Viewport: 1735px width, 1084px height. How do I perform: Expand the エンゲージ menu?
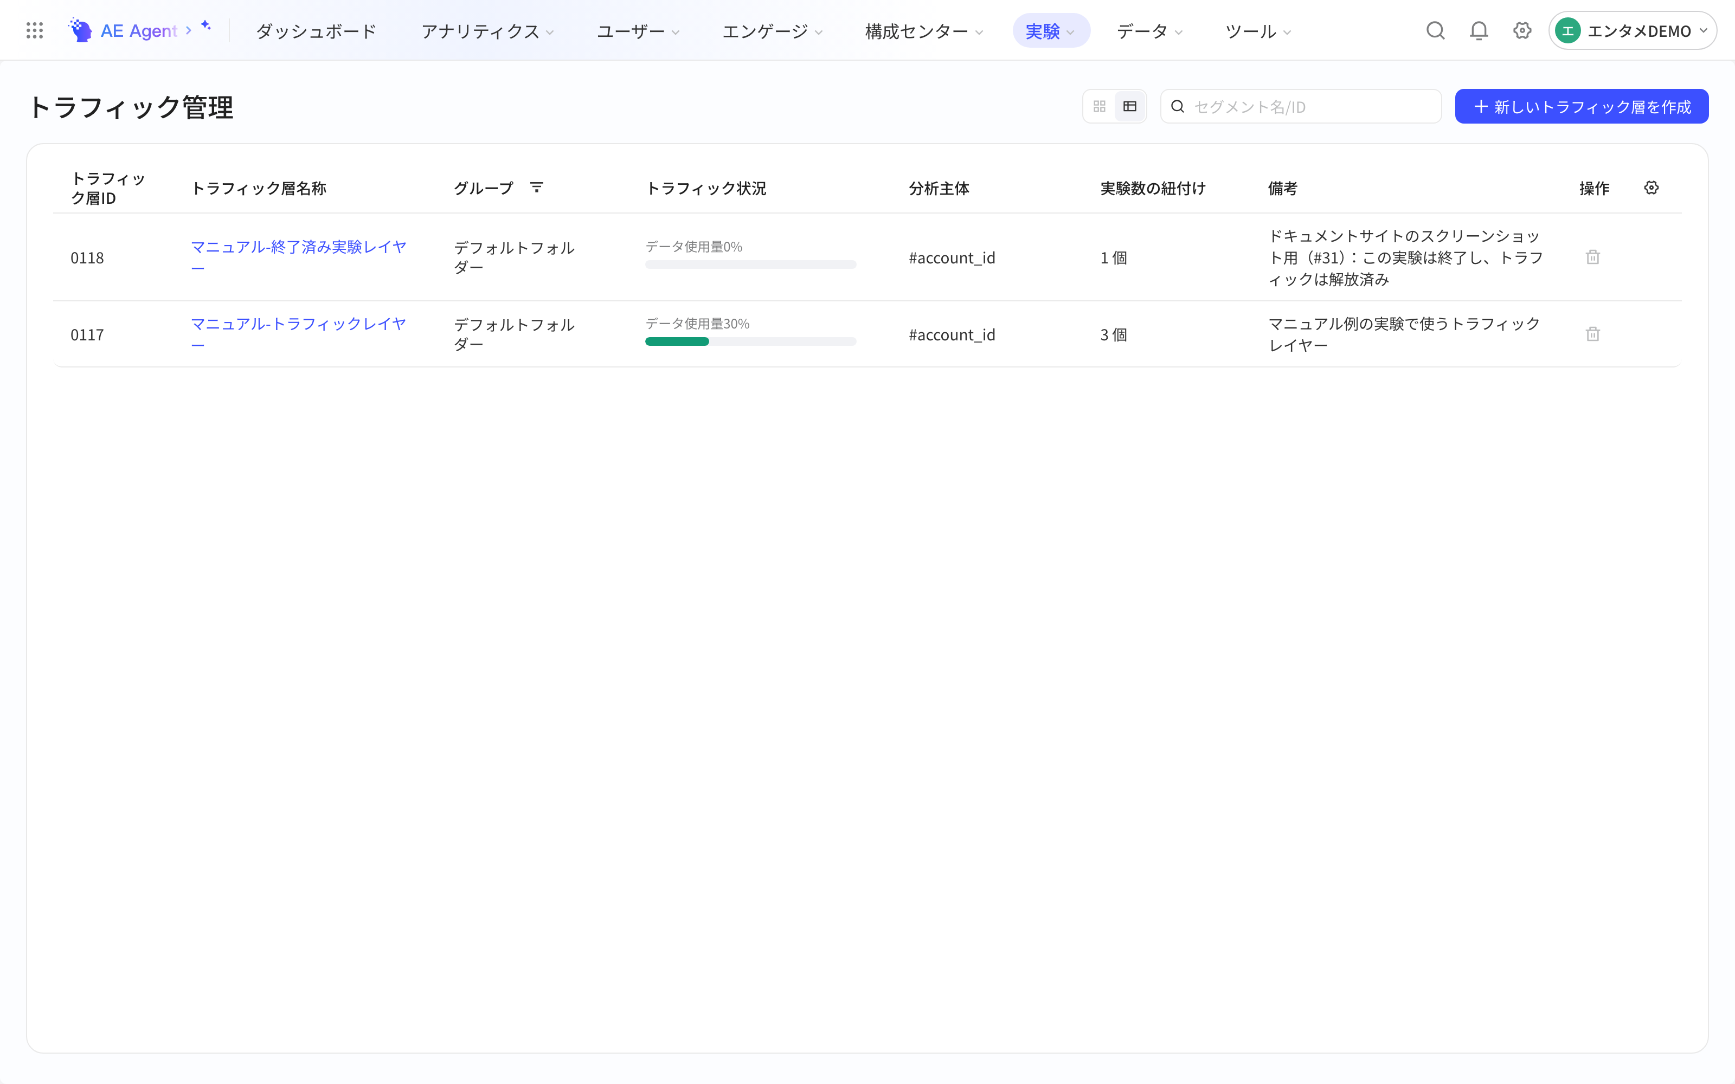pos(772,31)
